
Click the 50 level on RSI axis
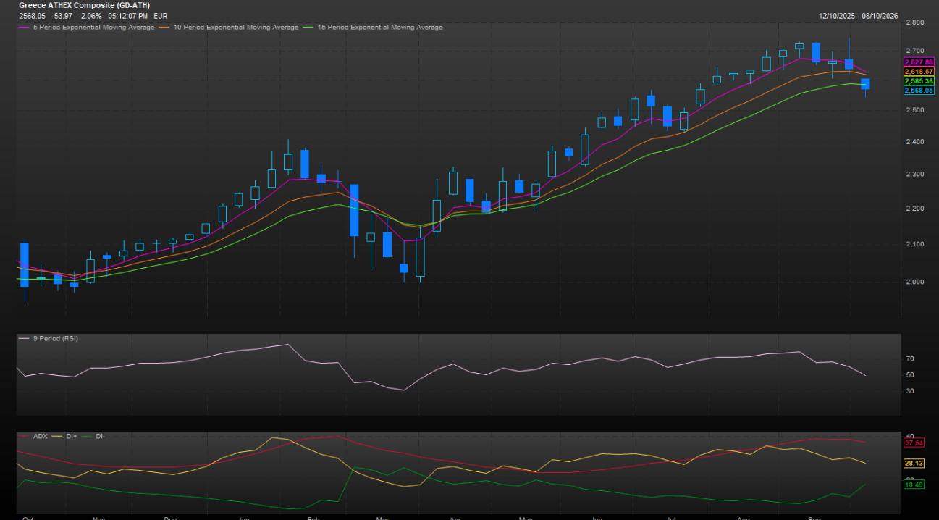pos(910,375)
